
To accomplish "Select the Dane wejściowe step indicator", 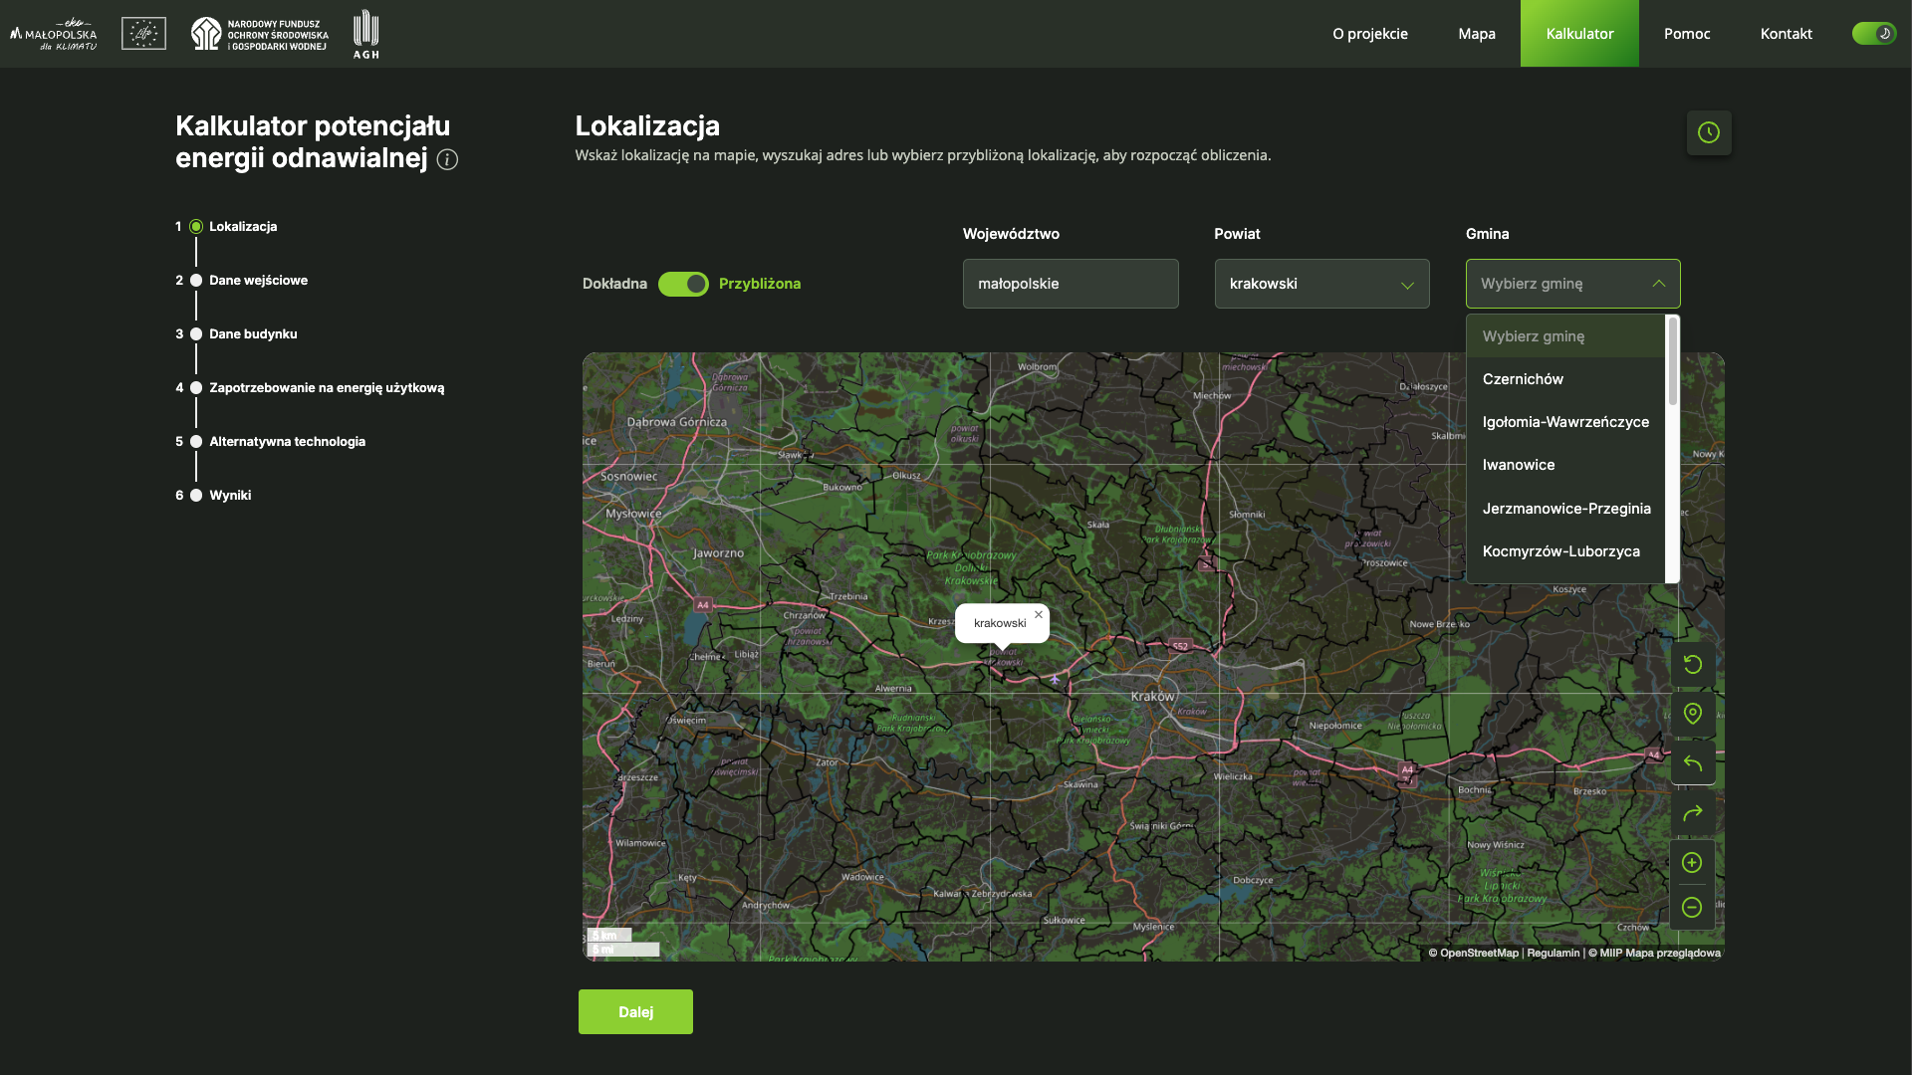I will 196,281.
